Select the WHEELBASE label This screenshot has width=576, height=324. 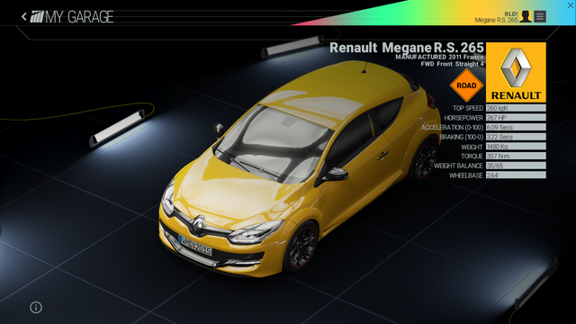point(466,175)
